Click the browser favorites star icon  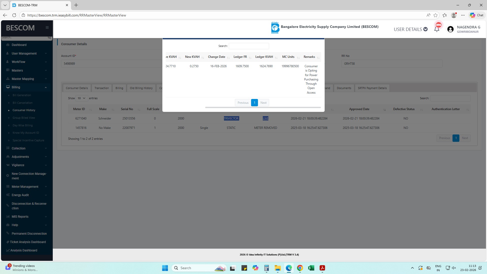click(x=436, y=15)
